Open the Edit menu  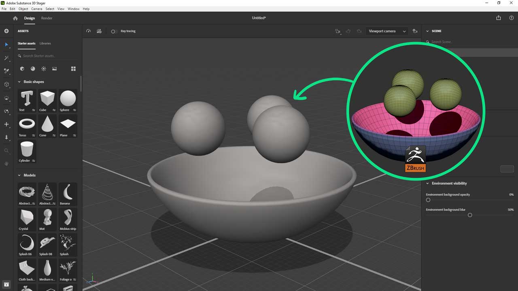pyautogui.click(x=13, y=9)
